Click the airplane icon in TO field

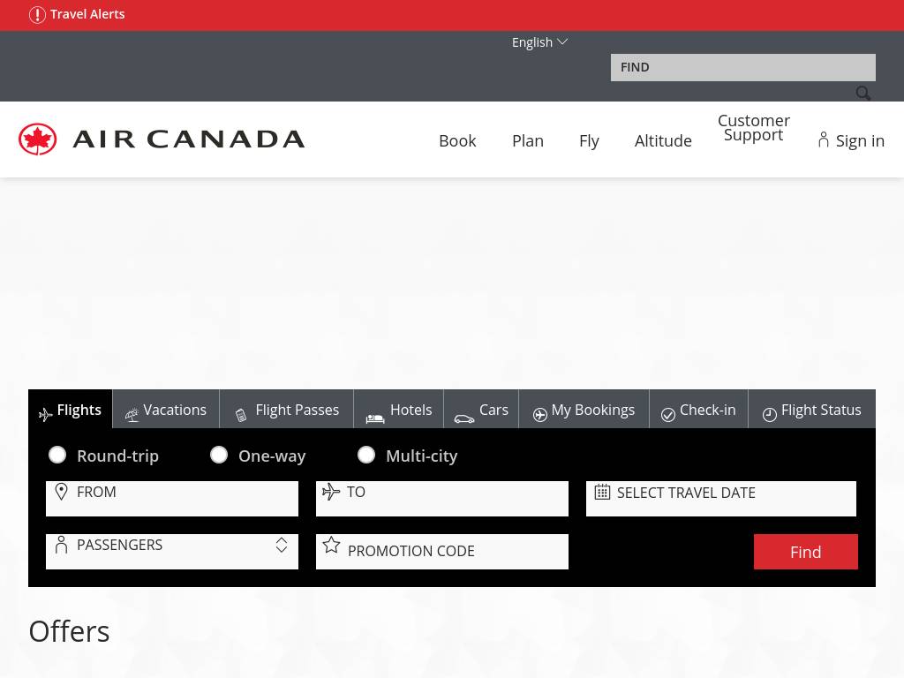click(331, 492)
